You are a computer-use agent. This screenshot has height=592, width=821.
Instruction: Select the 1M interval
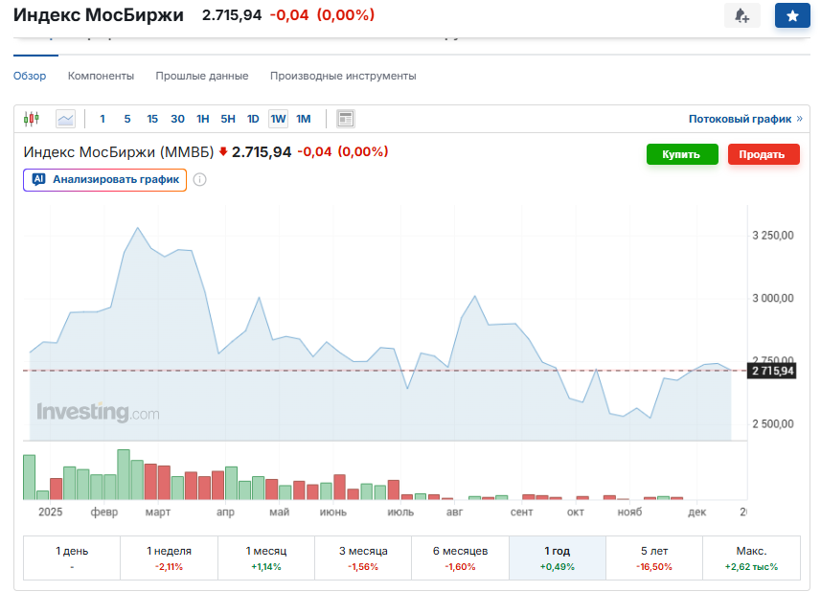[303, 119]
